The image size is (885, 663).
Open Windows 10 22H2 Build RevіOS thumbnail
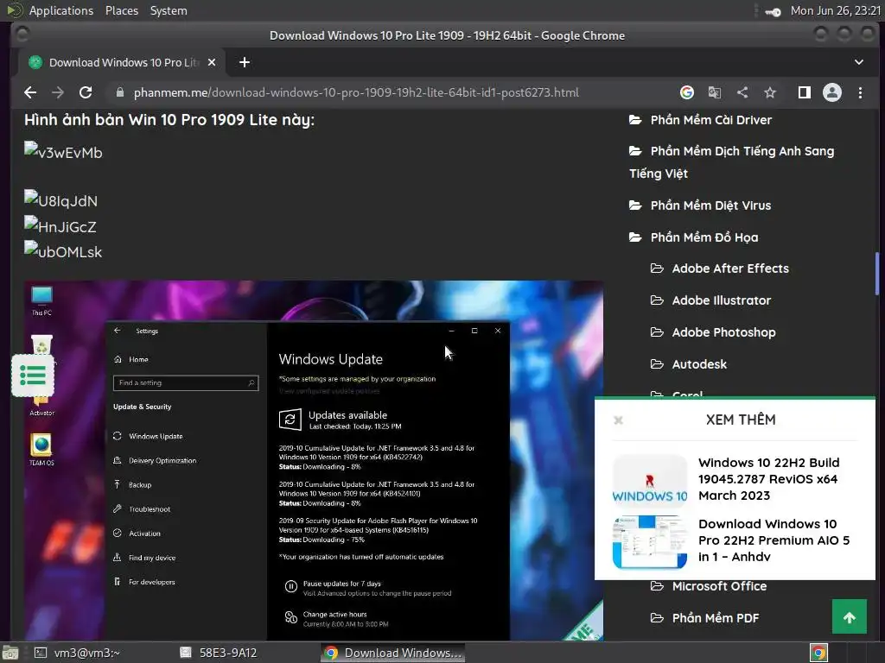coord(650,480)
